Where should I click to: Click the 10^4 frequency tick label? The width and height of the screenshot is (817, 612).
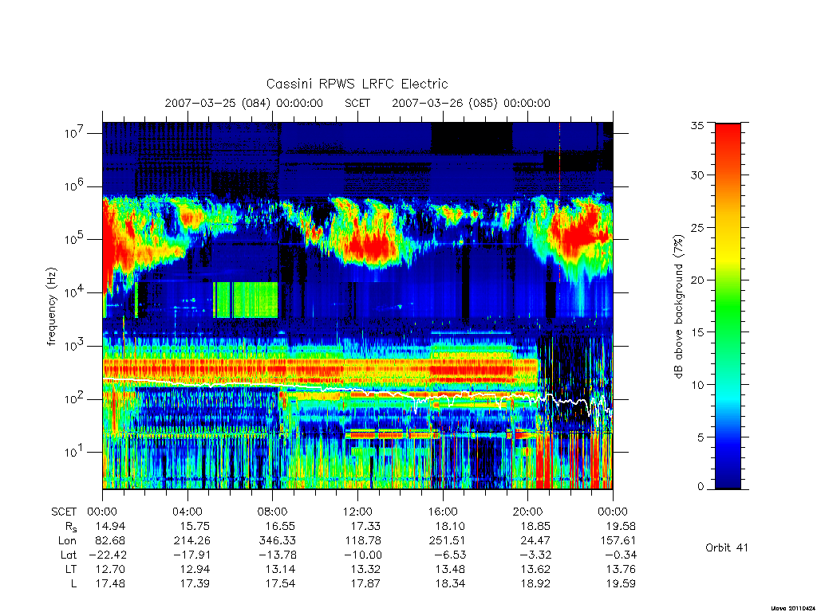pos(75,292)
